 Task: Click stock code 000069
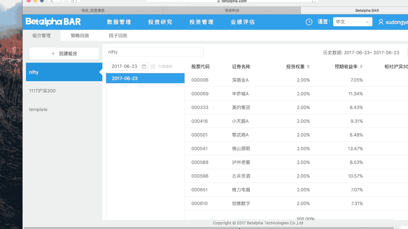point(200,94)
